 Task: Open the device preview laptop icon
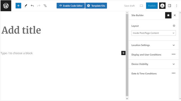141,6
